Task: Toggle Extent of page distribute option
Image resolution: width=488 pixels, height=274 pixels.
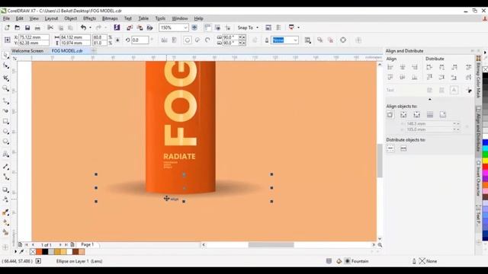Action: pos(403,149)
